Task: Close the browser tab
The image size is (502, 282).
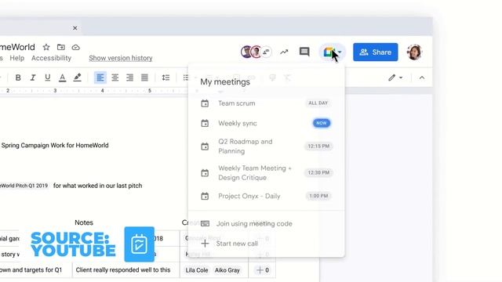Action: click(x=75, y=28)
